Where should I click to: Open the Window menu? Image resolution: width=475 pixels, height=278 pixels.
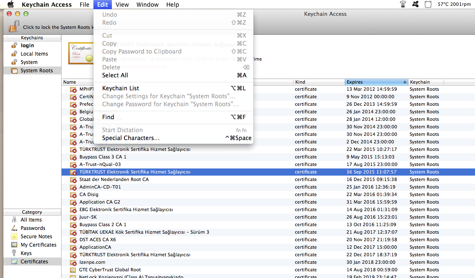(x=147, y=5)
